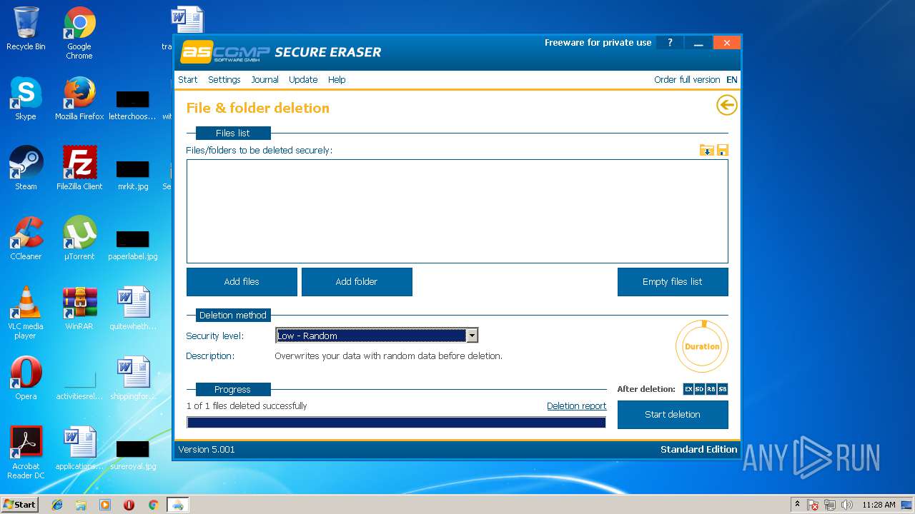Viewport: 915px width, 514px height.
Task: Select paperlabel.jpg desktop file
Action: pyautogui.click(x=133, y=245)
